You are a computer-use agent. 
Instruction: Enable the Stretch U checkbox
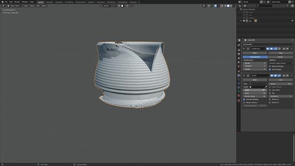(x=270, y=100)
